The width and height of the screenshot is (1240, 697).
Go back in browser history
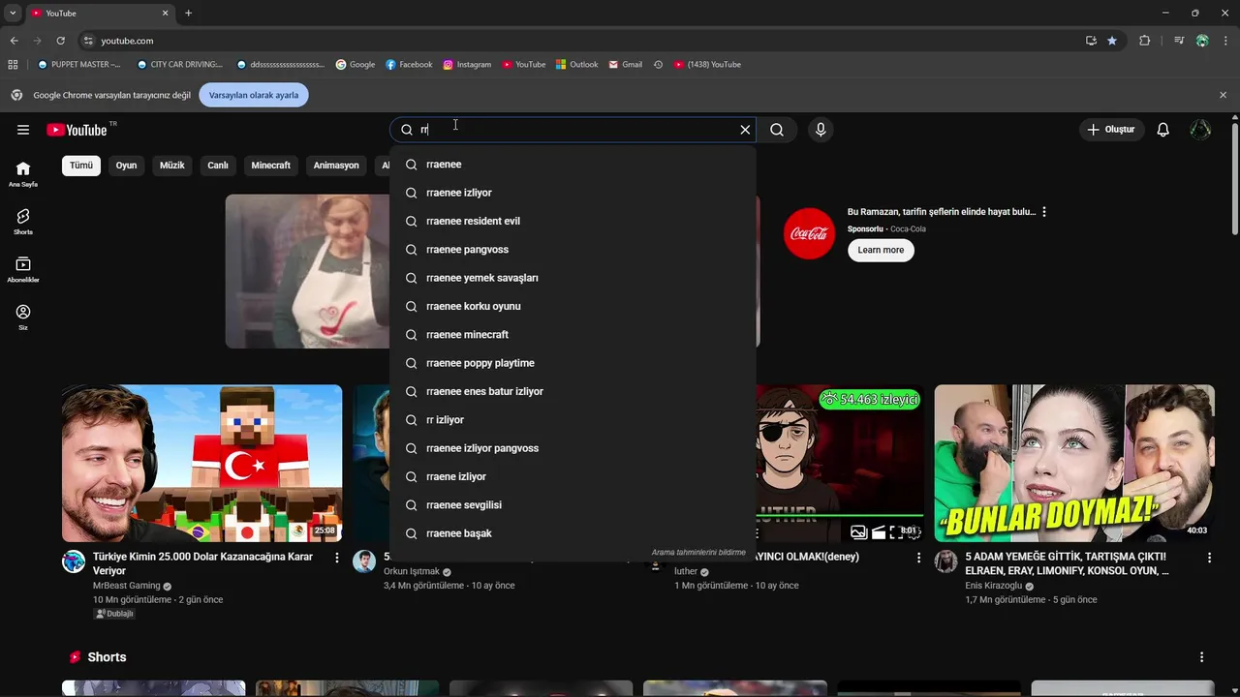14,41
